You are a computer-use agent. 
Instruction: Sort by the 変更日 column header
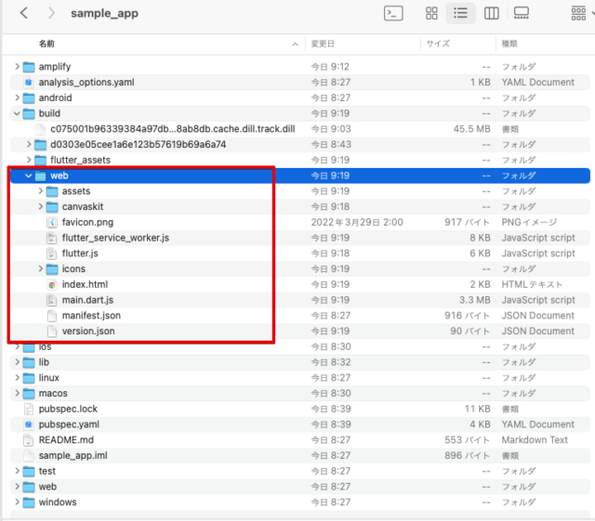(x=323, y=44)
